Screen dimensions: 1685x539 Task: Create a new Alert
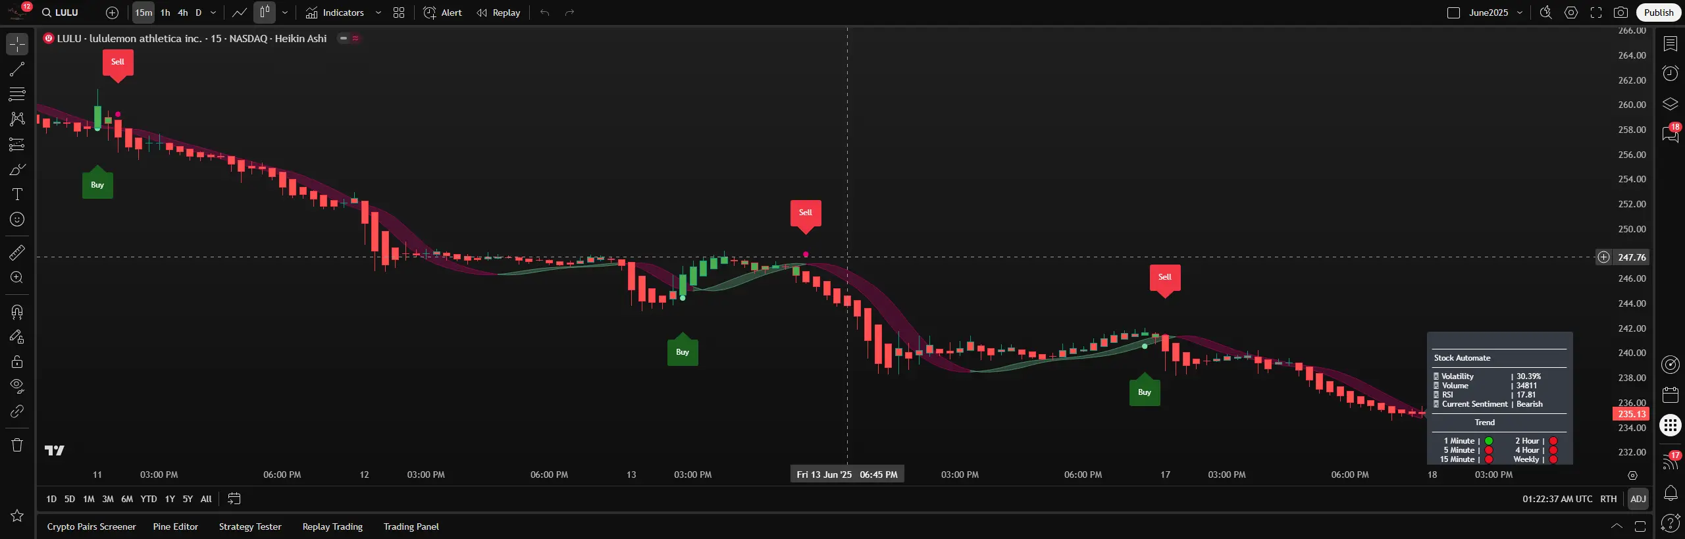442,13
